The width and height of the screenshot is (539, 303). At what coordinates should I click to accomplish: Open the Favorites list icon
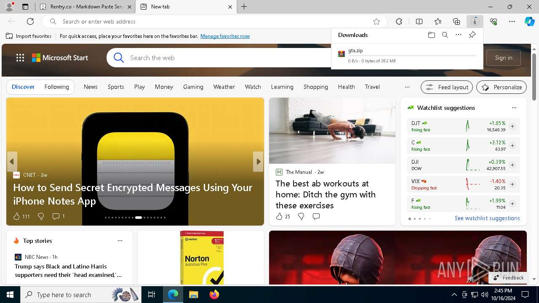(438, 21)
